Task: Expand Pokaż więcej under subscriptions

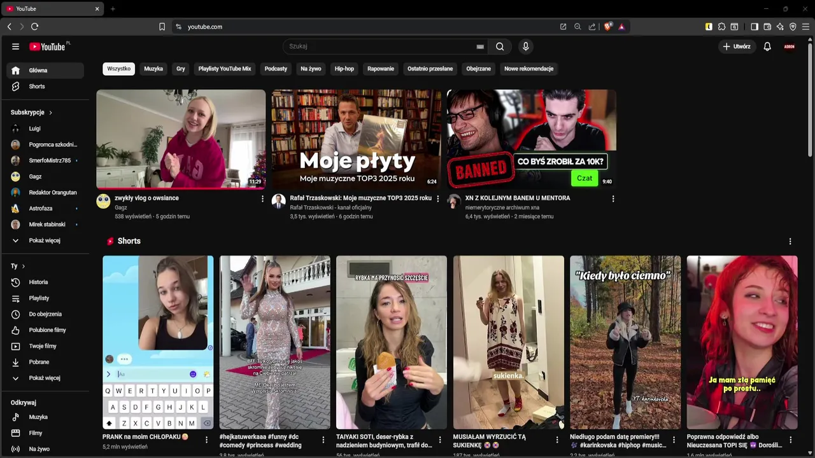Action: click(45, 240)
